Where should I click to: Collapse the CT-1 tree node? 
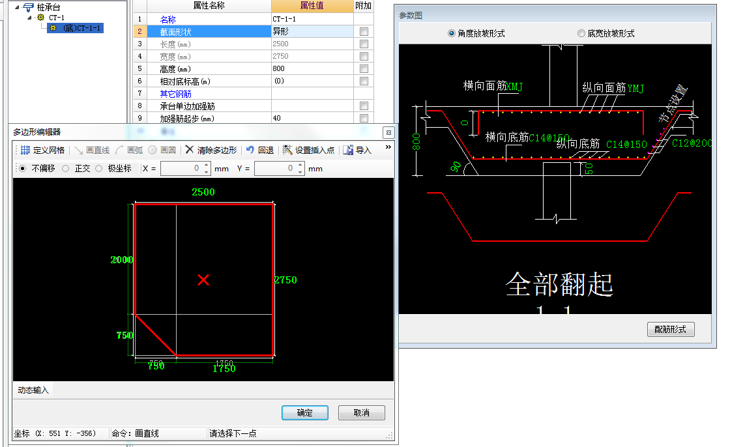coord(29,18)
